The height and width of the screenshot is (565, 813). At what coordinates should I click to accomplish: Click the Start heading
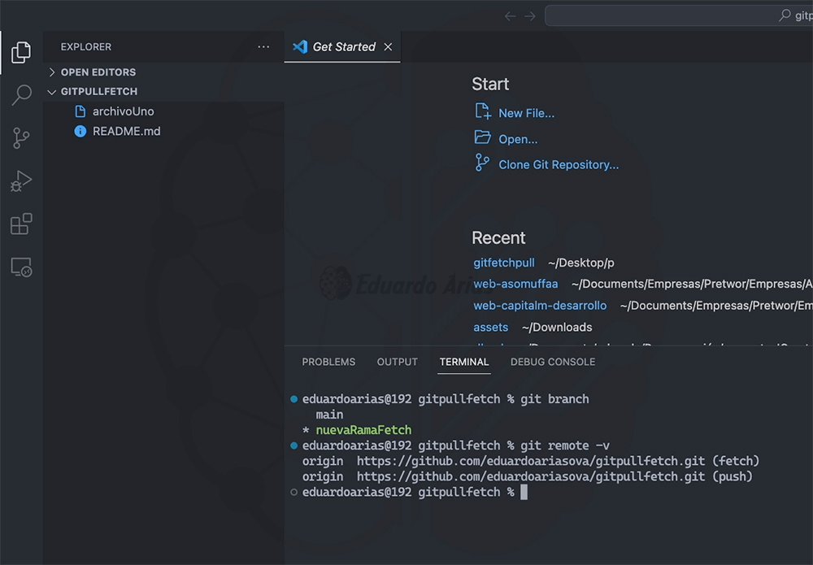[490, 84]
